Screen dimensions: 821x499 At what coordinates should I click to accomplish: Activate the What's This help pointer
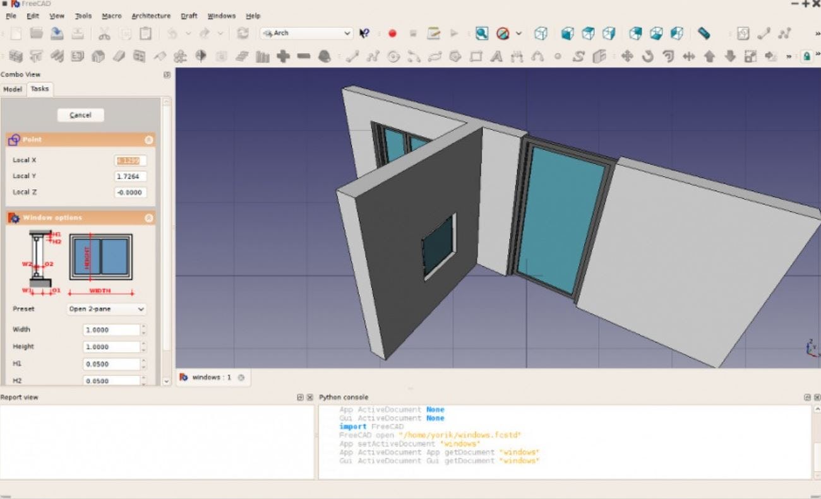(364, 33)
